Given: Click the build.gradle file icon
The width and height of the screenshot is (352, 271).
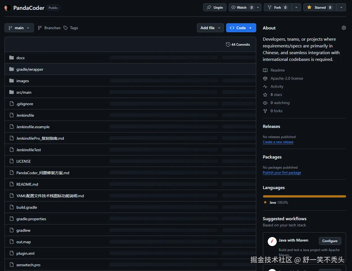Looking at the screenshot, I should coord(12,207).
